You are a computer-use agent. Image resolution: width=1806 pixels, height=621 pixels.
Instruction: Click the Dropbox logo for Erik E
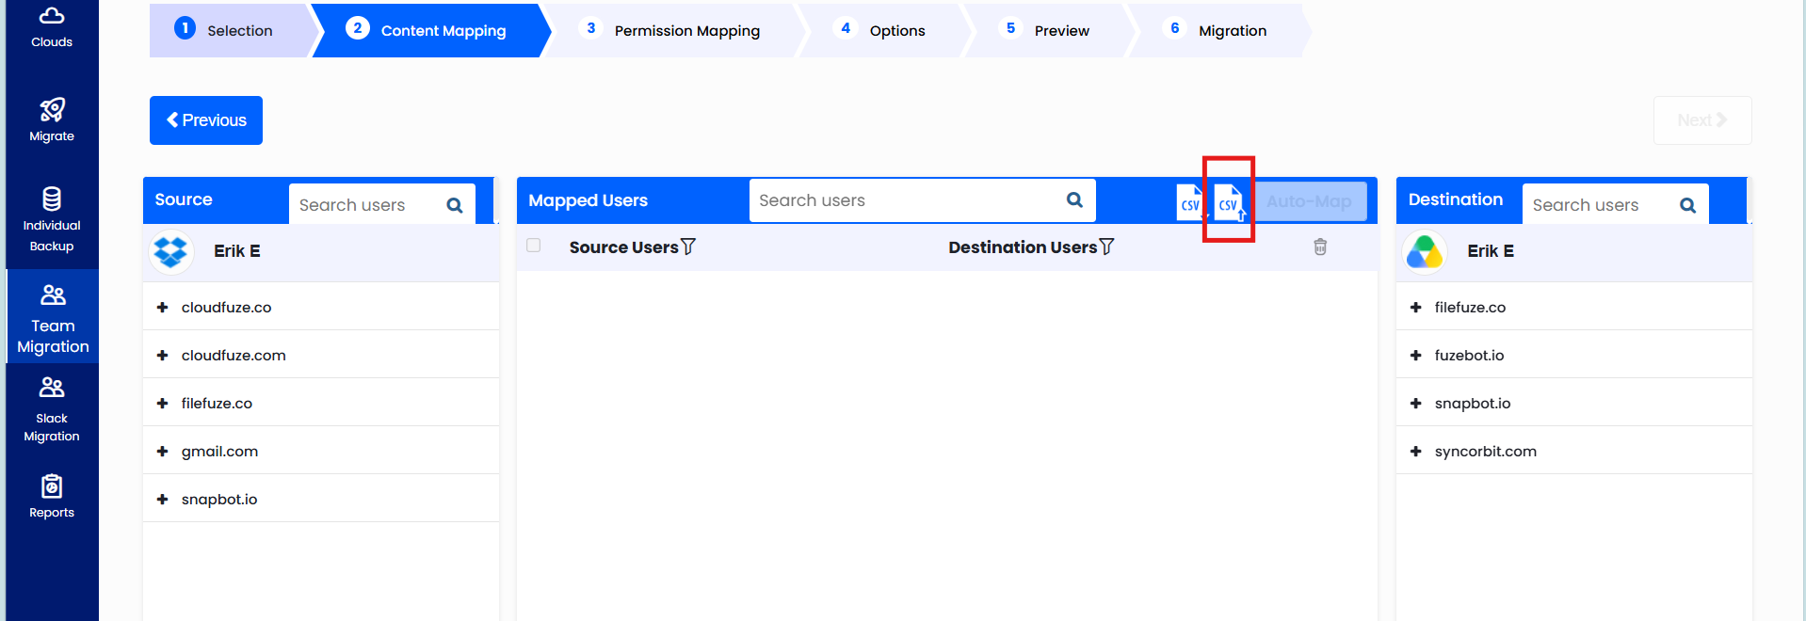[171, 252]
